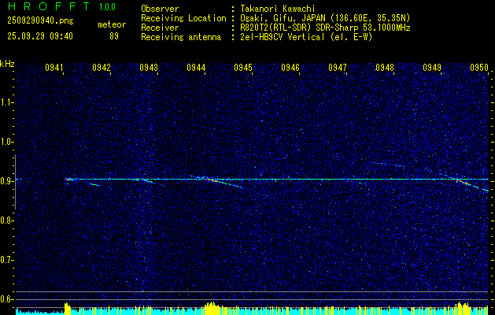Click the Observer field label
Viewport: 495px width, 315px height.
point(160,9)
